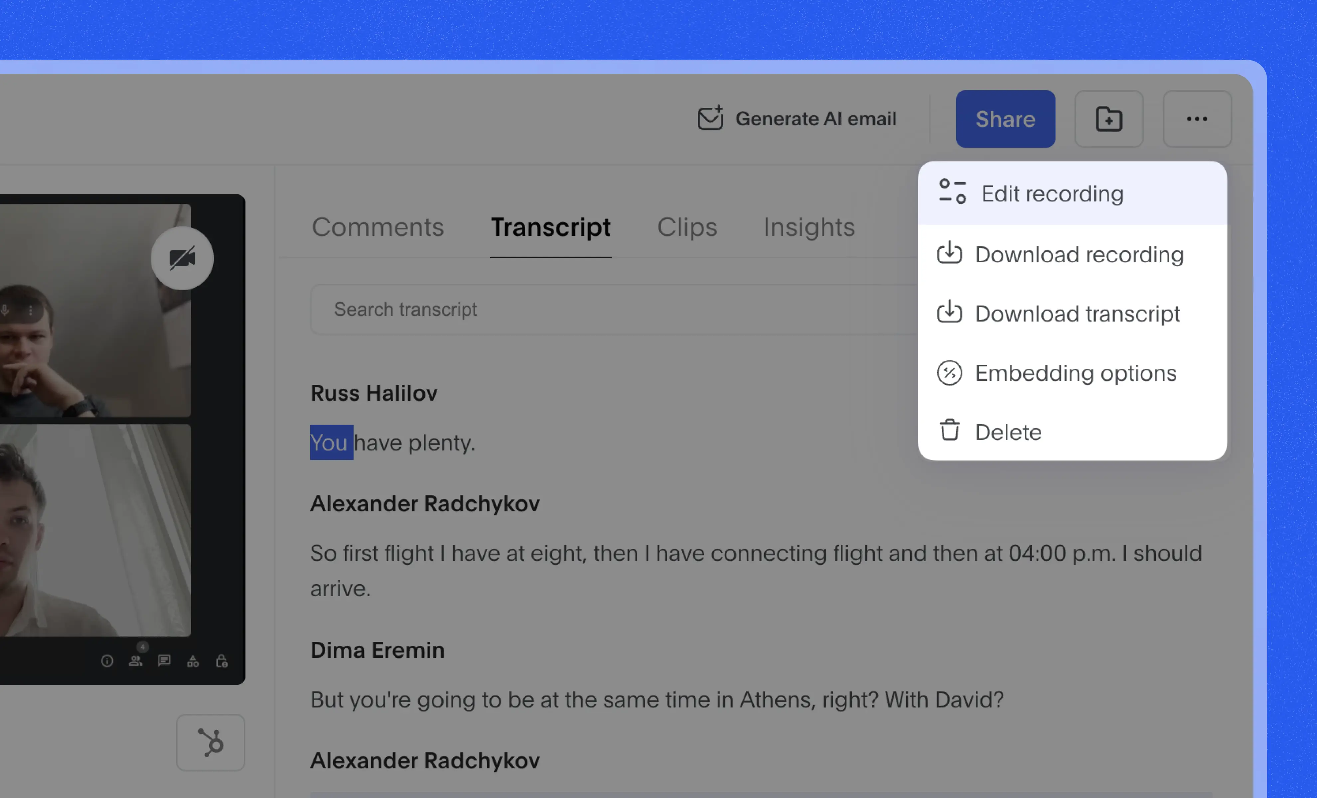
Task: Click the chat icon in video controls
Action: (x=164, y=661)
